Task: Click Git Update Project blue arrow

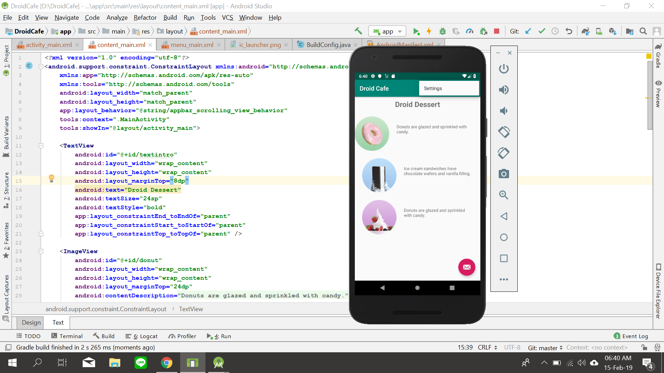Action: [x=528, y=31]
